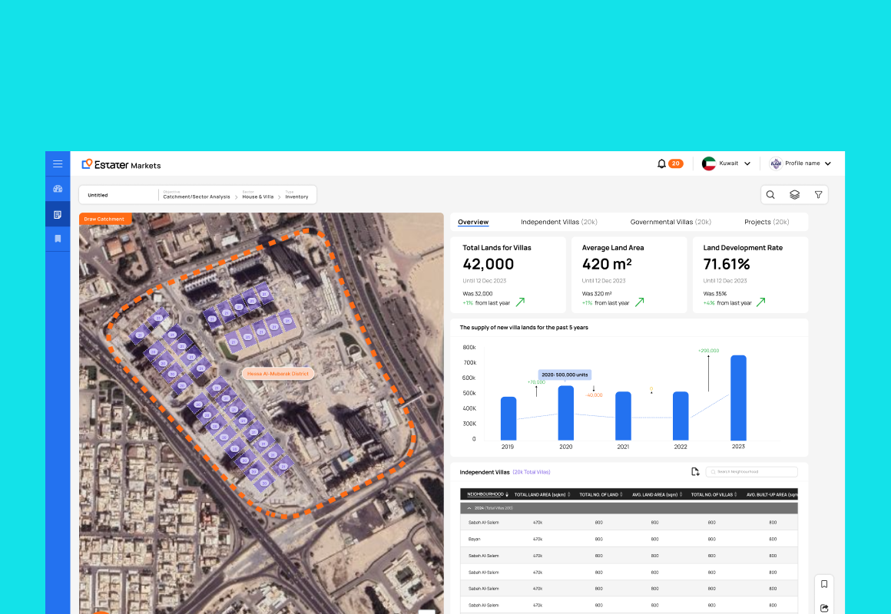Viewport: 891px width, 614px height.
Task: Click the Kuwait flag icon
Action: pyautogui.click(x=709, y=163)
